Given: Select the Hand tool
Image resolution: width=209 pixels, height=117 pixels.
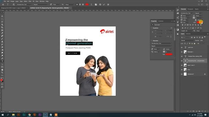Looking at the screenshot, I should 2,70.
